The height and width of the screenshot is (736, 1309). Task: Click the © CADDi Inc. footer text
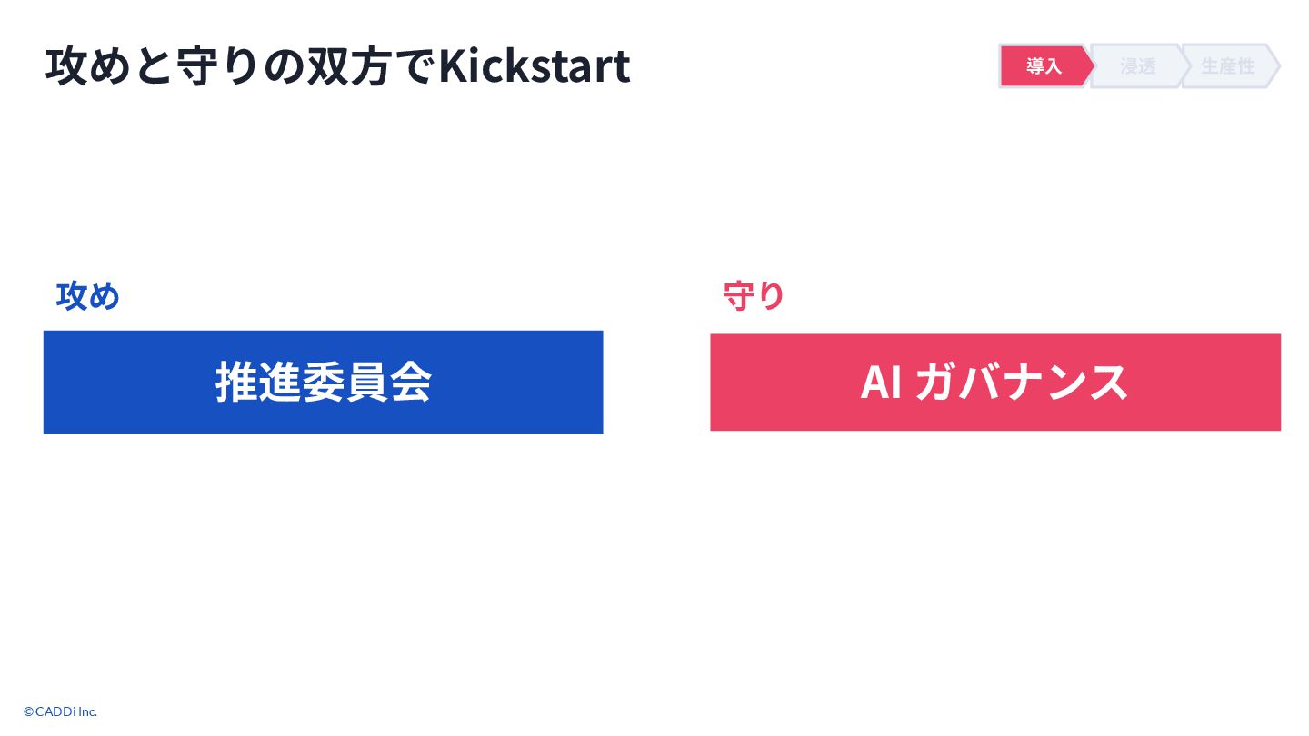pyautogui.click(x=61, y=711)
